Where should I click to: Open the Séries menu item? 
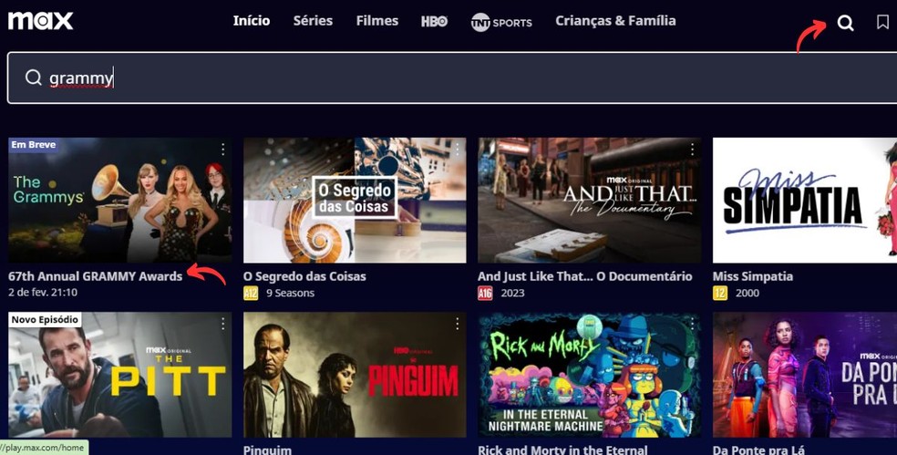point(313,21)
